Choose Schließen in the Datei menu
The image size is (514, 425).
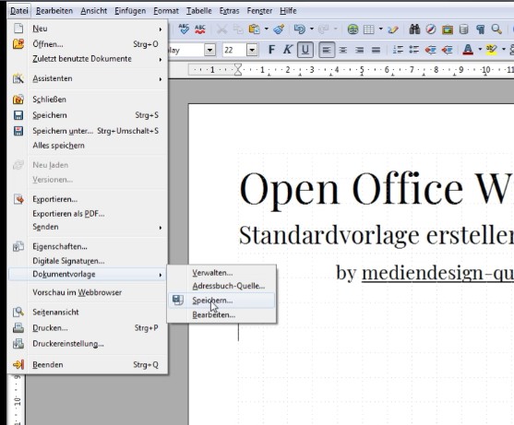tap(89, 100)
